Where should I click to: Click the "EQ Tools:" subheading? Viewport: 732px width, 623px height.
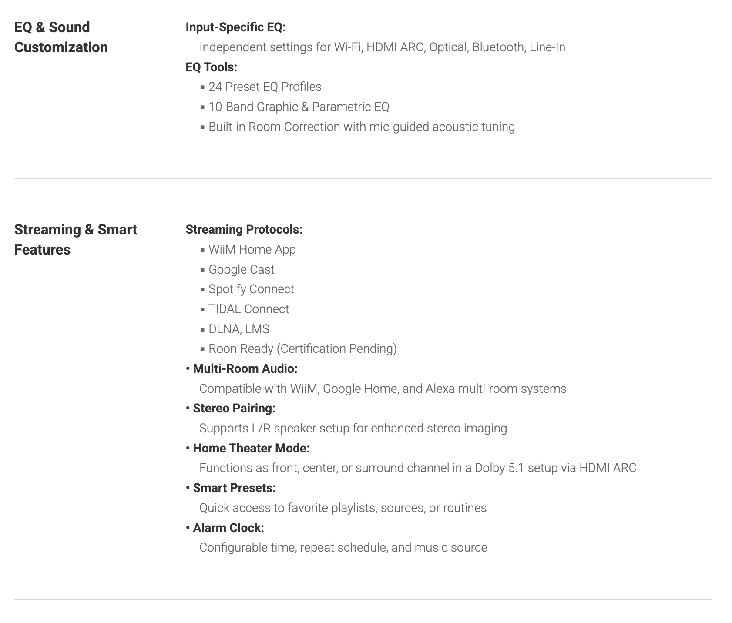point(211,67)
